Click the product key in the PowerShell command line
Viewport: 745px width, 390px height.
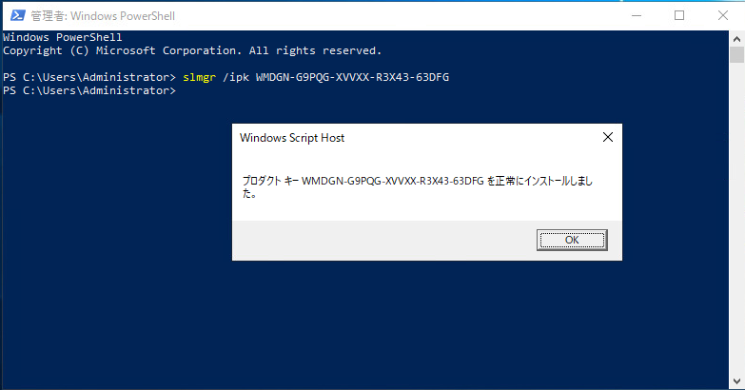pyautogui.click(x=352, y=77)
